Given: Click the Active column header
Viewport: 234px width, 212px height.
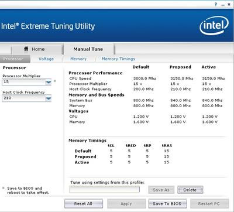Looking at the screenshot, I should tap(208, 67).
